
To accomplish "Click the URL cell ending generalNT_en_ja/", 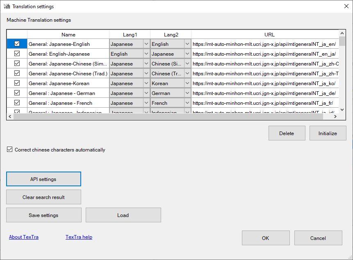I will click(x=265, y=54).
